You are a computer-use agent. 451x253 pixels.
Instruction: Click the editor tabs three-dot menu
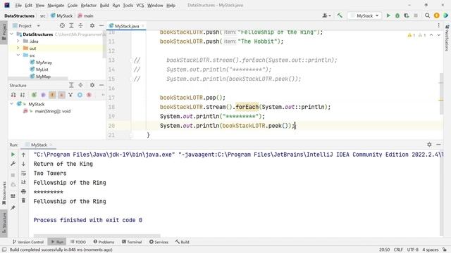pyautogui.click(x=438, y=26)
